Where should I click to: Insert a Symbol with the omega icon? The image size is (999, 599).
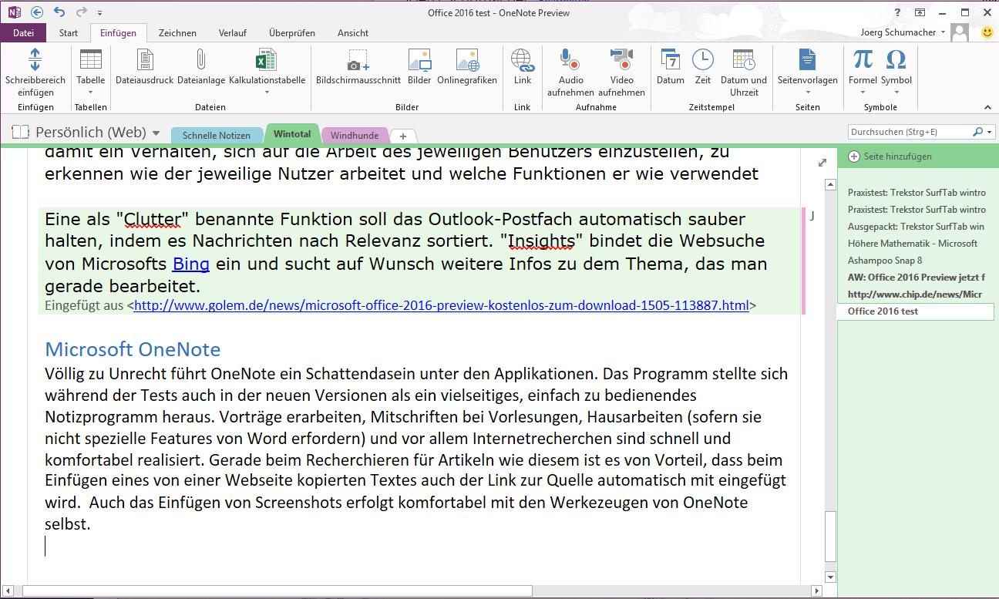(896, 59)
